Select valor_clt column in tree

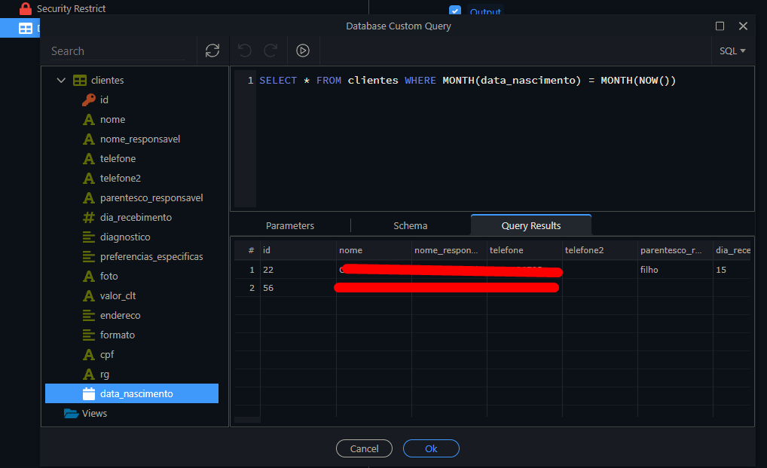click(x=118, y=296)
